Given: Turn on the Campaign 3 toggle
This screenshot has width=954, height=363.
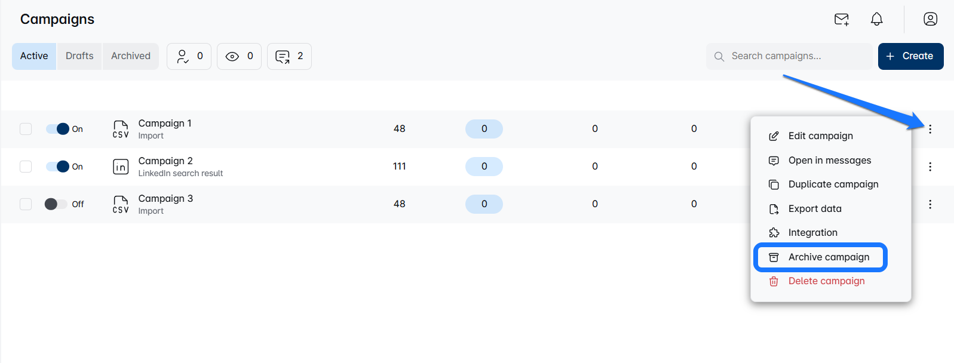Looking at the screenshot, I should (x=56, y=204).
